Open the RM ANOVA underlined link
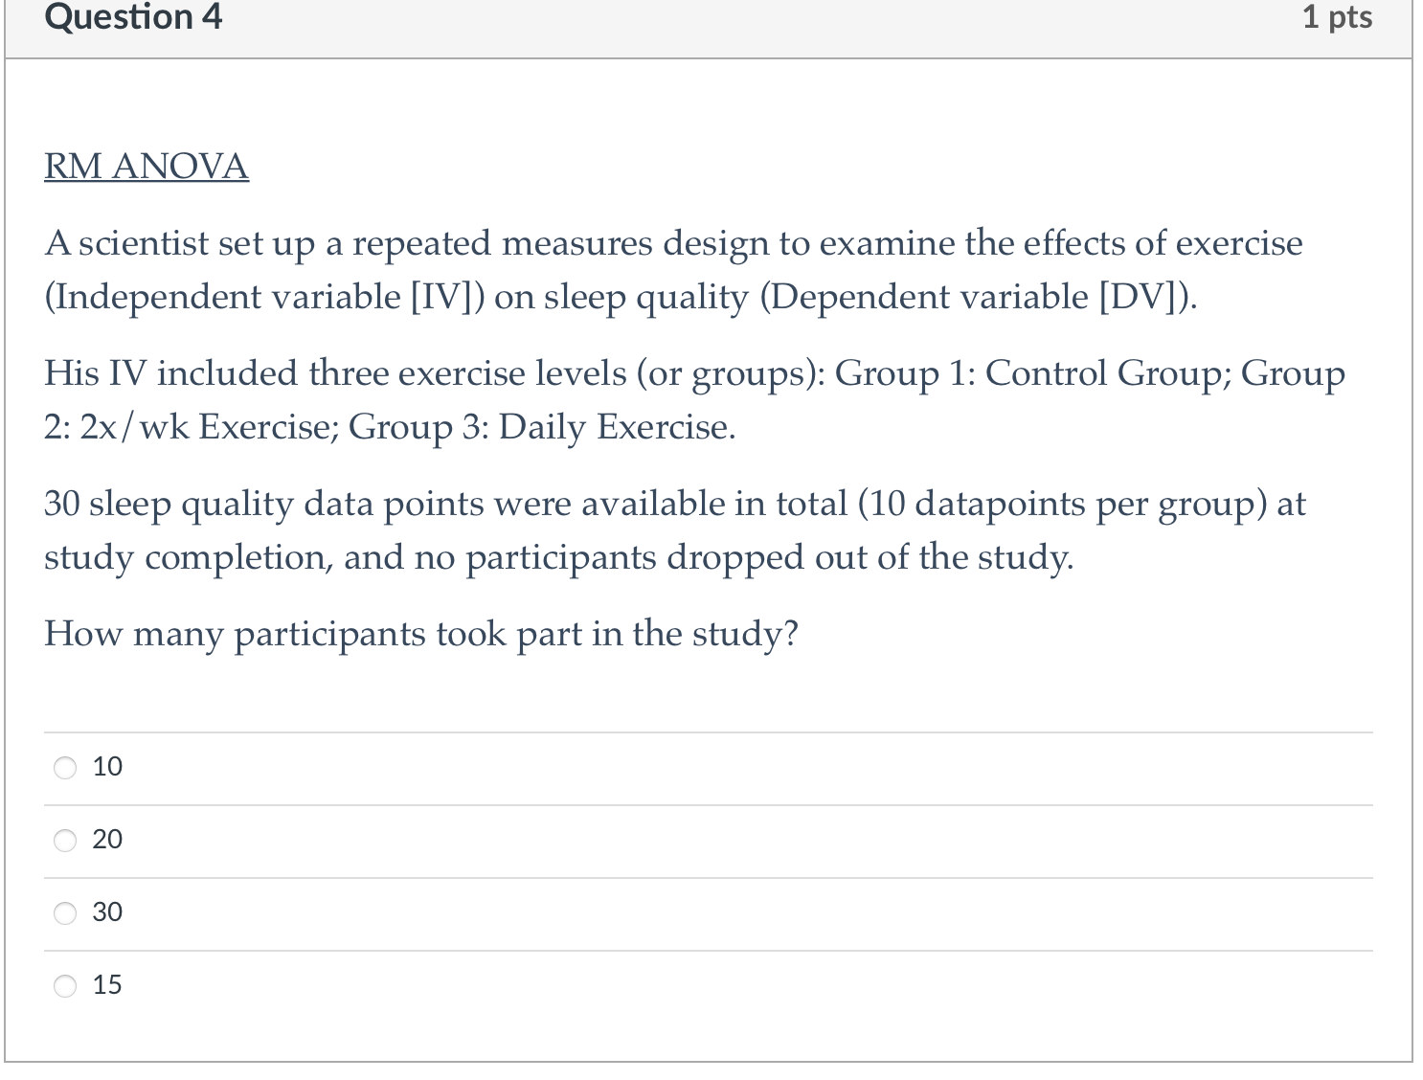 [x=145, y=165]
